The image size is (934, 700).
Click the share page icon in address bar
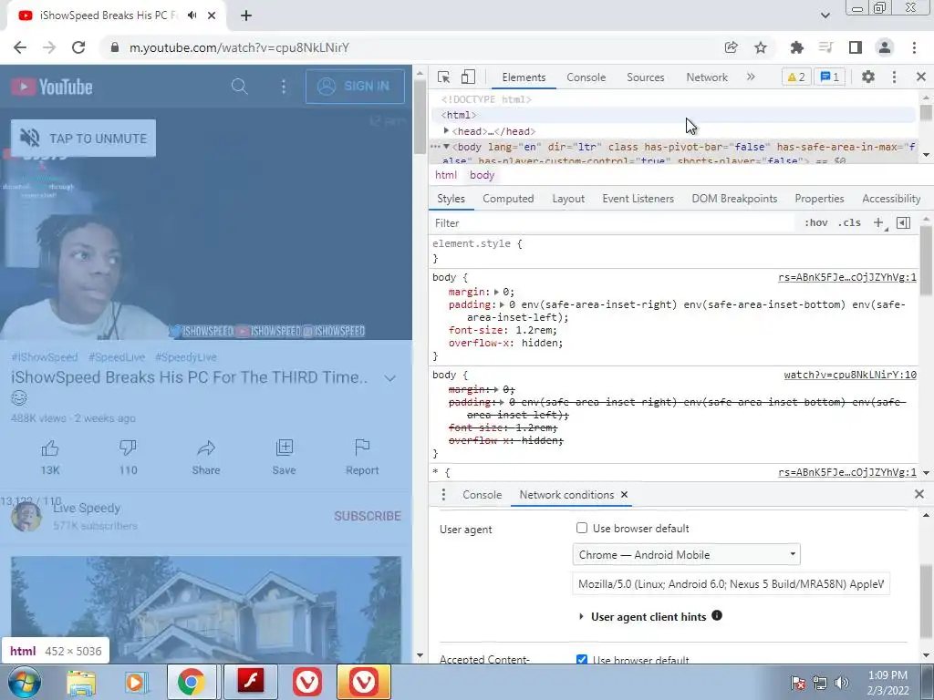tap(731, 47)
